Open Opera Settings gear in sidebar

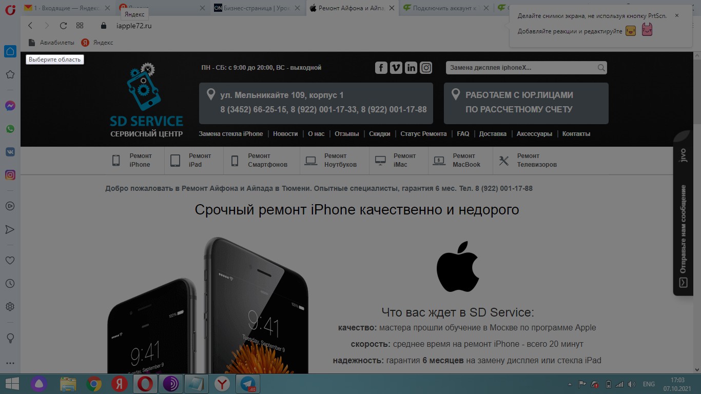tap(10, 307)
